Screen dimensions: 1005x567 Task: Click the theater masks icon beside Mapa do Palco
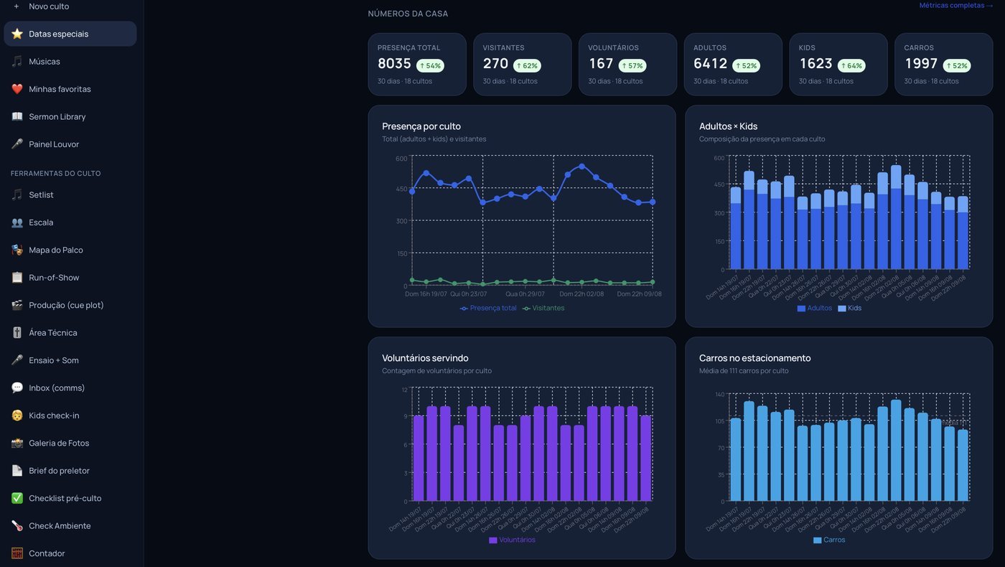coord(17,250)
